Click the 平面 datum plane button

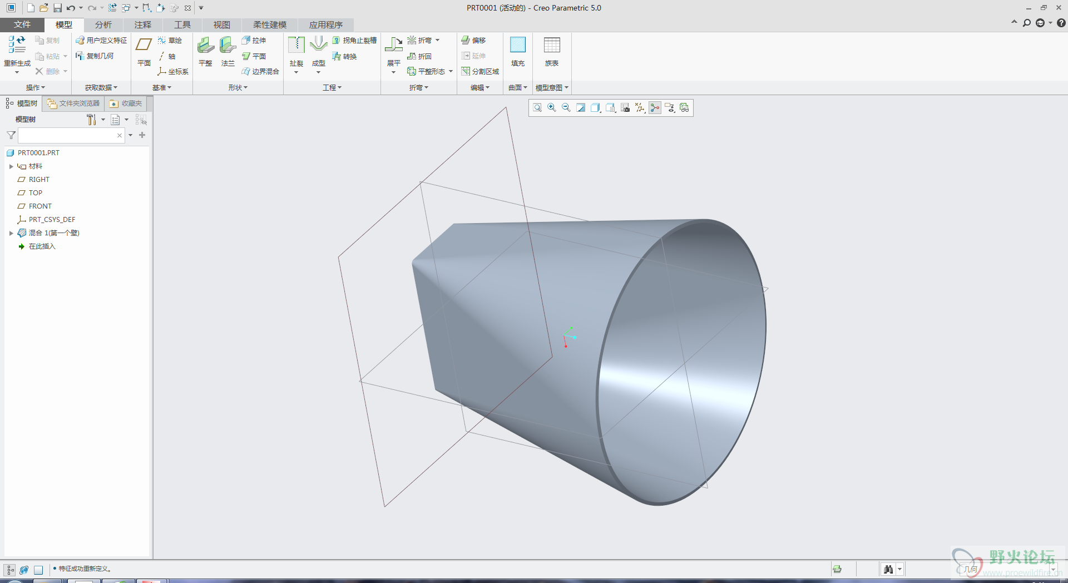click(x=144, y=52)
